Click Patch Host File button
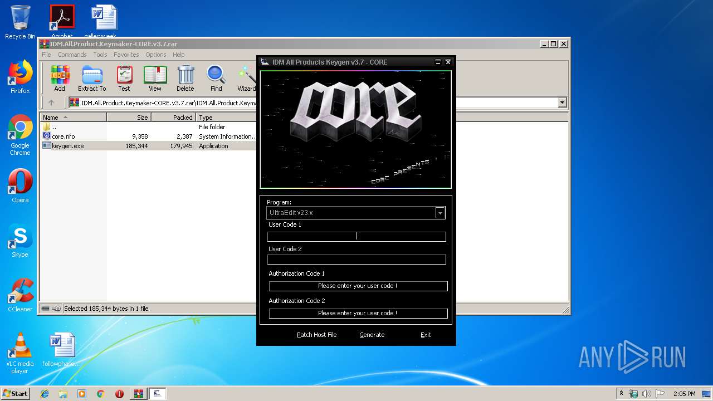This screenshot has height=401, width=713. 316,335
